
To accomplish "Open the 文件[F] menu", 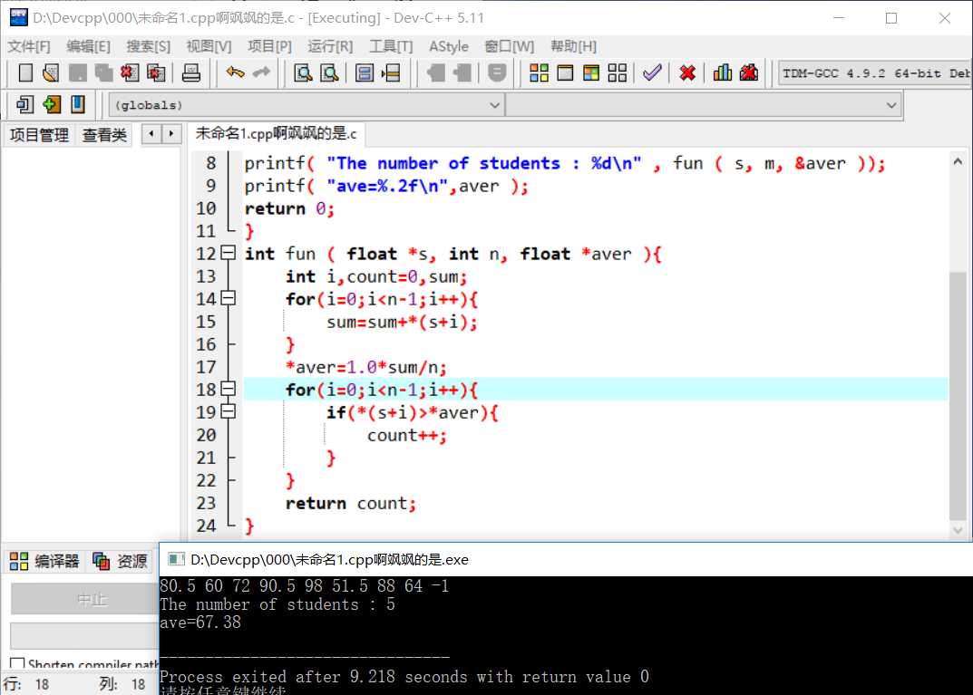I will pyautogui.click(x=28, y=46).
